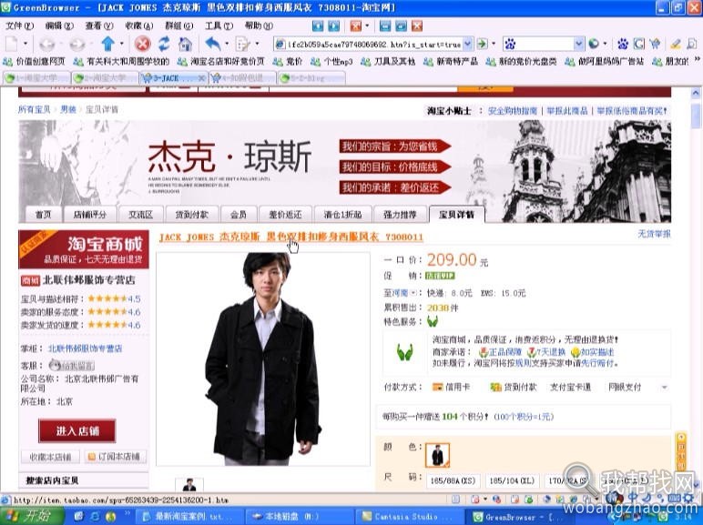
Task: Click the Taobao cart toolbar icon
Action: tap(655, 44)
